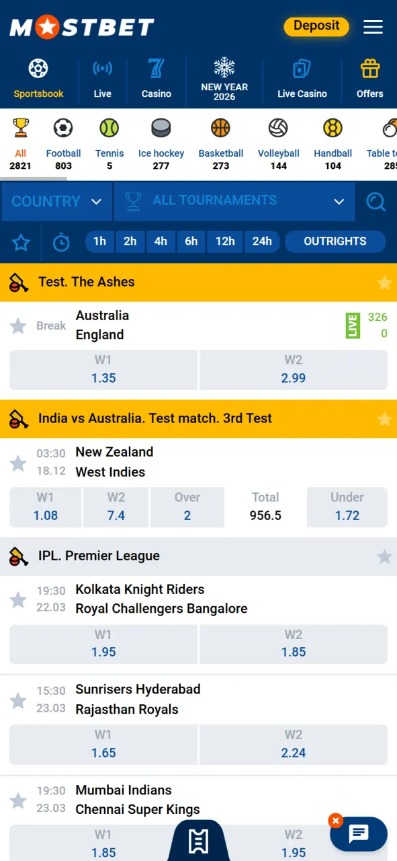
Task: Star the Australia vs England match
Action: [x=18, y=326]
